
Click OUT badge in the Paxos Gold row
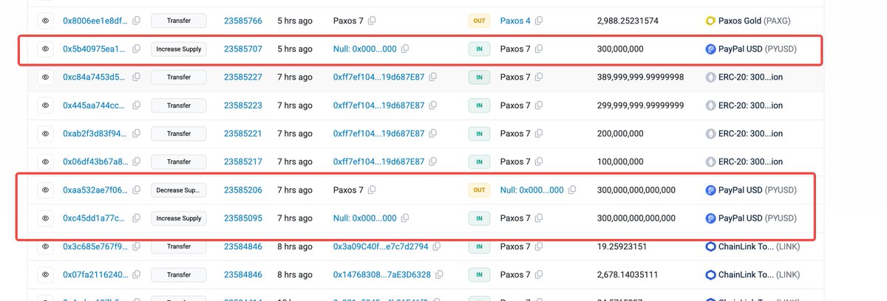pyautogui.click(x=479, y=21)
